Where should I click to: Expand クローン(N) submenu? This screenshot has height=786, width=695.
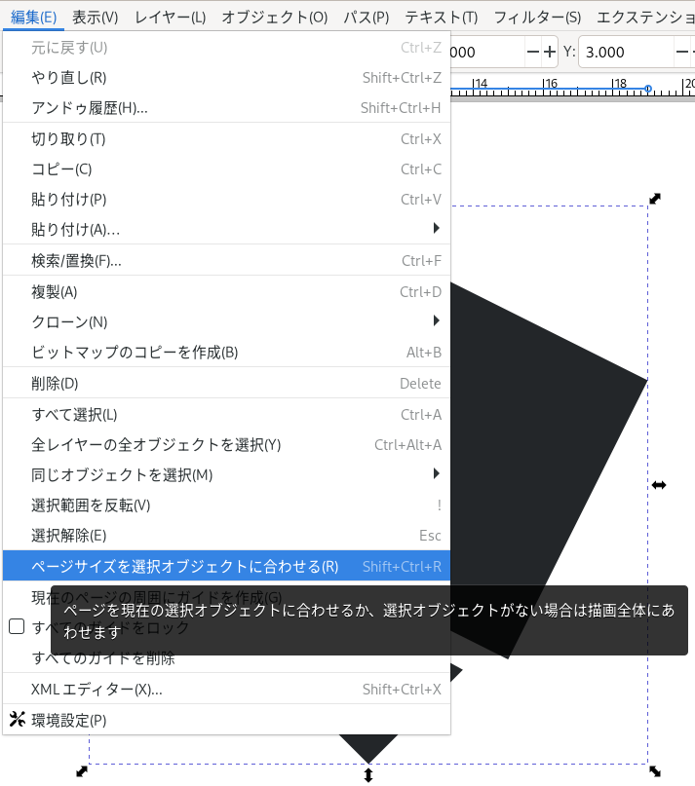tap(226, 321)
